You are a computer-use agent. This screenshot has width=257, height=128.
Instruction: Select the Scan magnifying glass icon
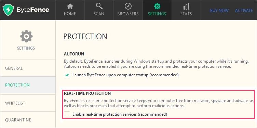click(x=99, y=7)
